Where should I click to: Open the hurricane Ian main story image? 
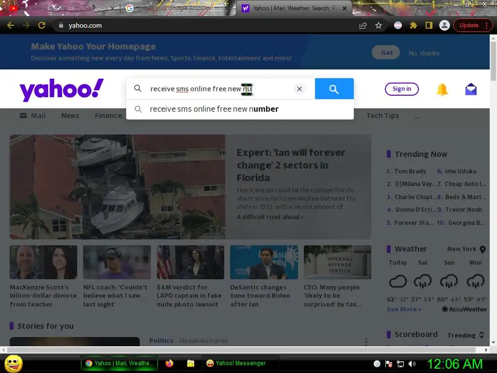(x=117, y=187)
